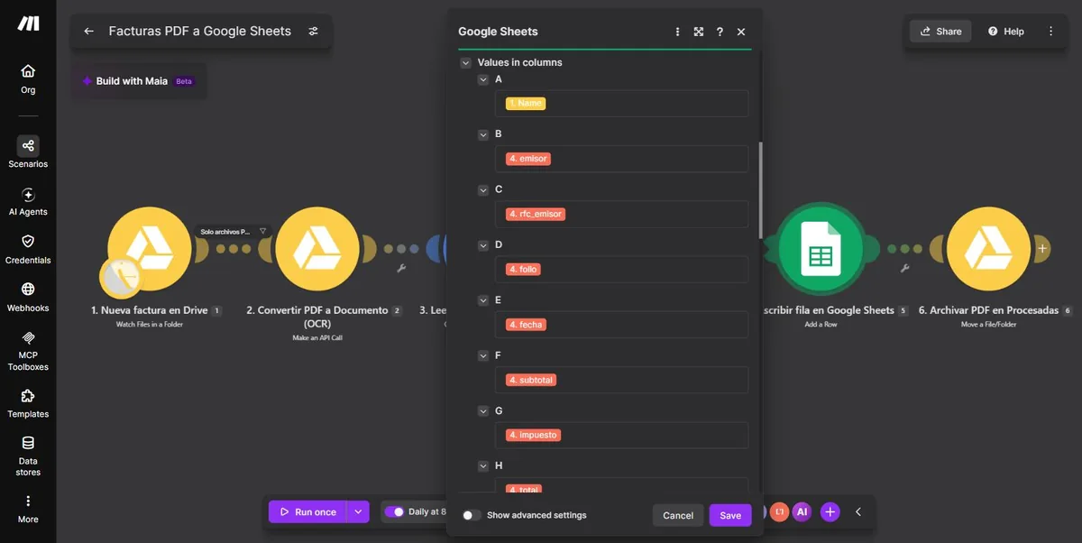Open Org from the sidebar
Image resolution: width=1082 pixels, height=543 pixels.
click(28, 78)
